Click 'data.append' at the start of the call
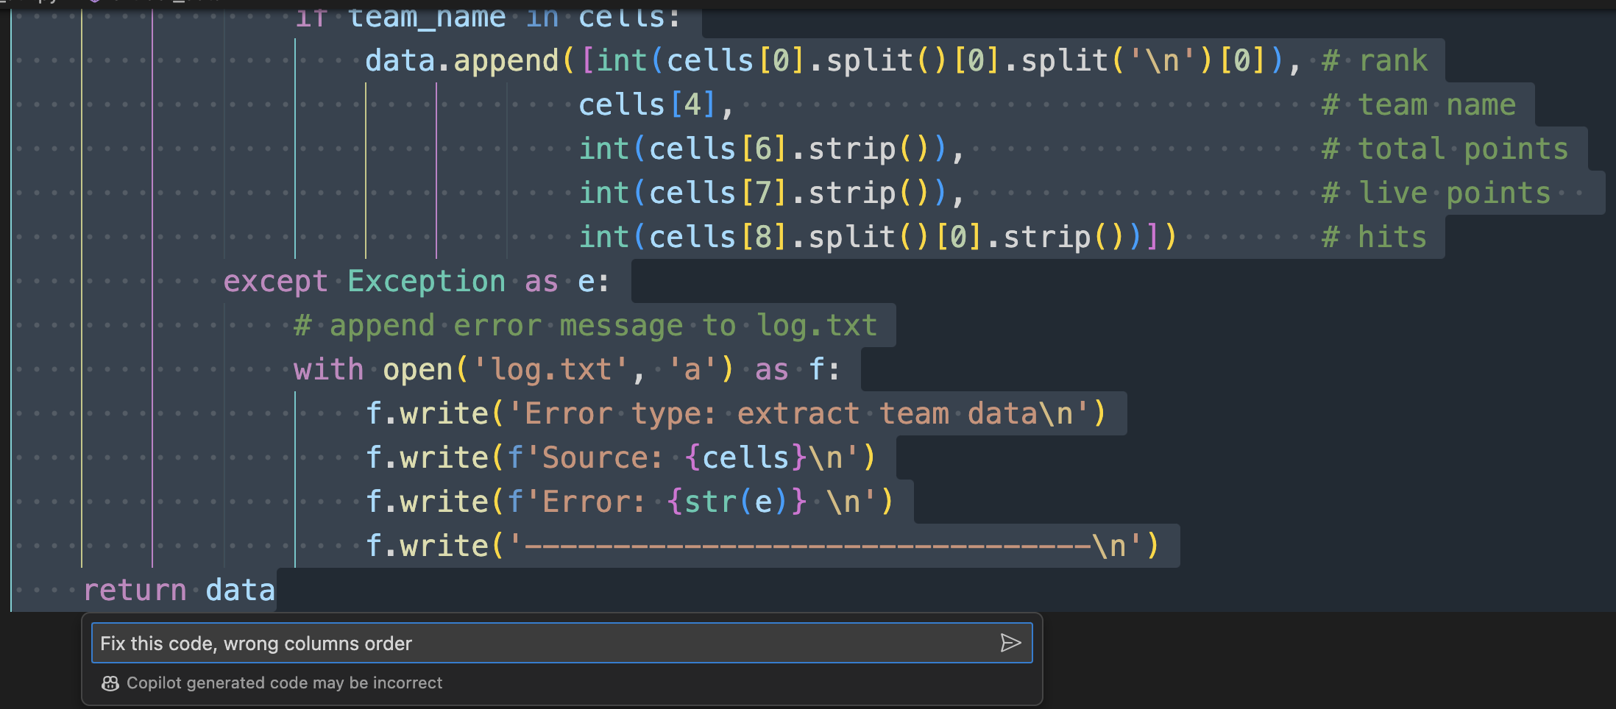The image size is (1616, 709). [461, 61]
